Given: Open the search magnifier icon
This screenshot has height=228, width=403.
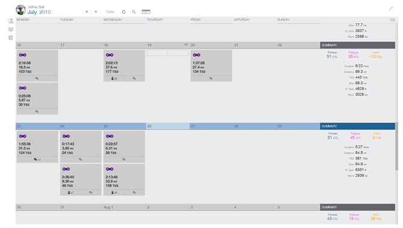Looking at the screenshot, I should coord(134,12).
